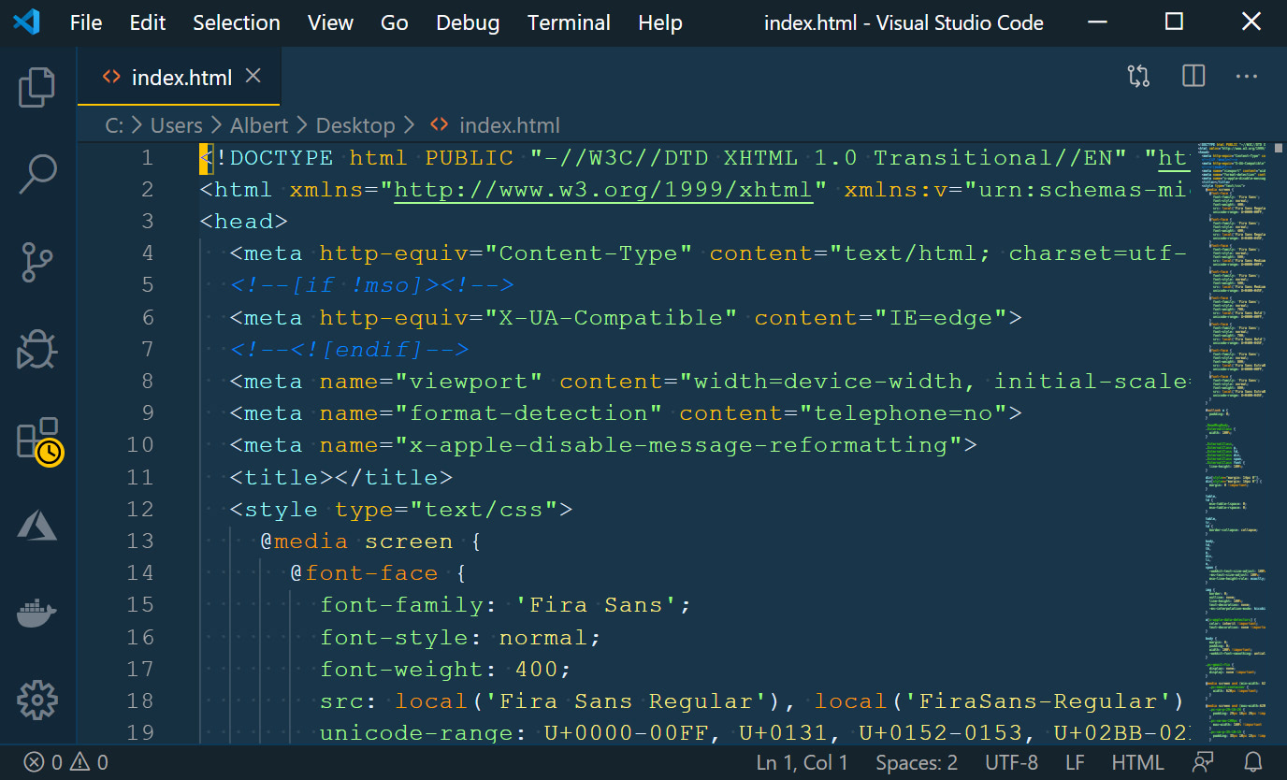Click font-style: normal on line 16
This screenshot has width=1287, height=780.
(x=461, y=638)
